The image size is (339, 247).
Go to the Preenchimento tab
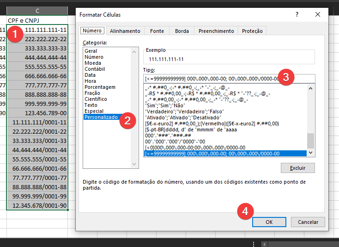216,31
